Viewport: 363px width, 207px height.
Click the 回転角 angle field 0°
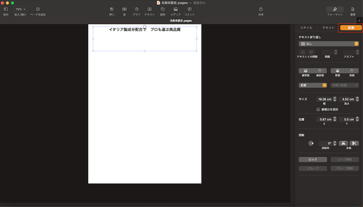(x=325, y=143)
